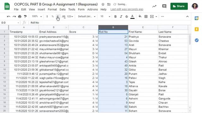Click the Share button

coord(179,6)
